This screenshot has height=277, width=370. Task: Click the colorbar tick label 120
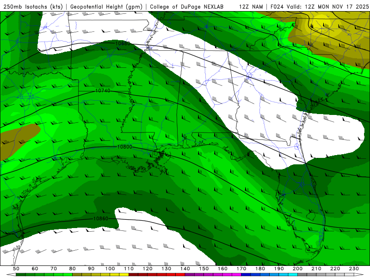coord(148,269)
